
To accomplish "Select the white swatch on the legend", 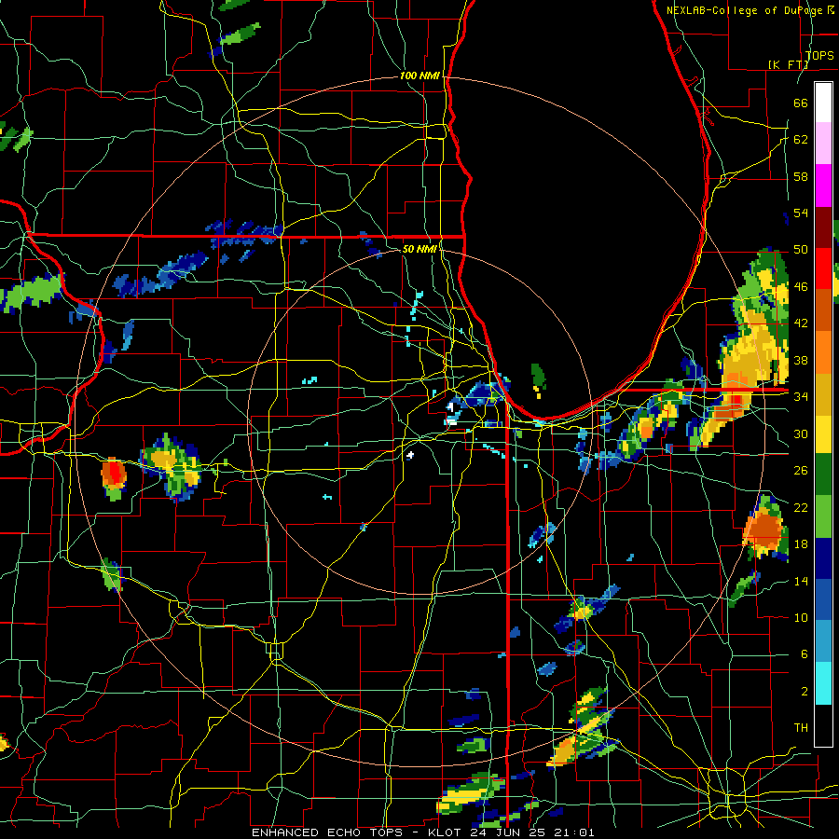I will [x=823, y=103].
